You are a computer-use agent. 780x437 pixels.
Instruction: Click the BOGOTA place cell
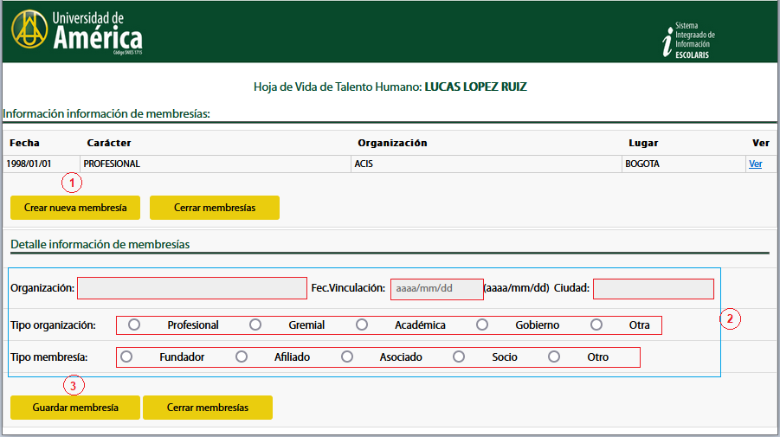(x=684, y=164)
